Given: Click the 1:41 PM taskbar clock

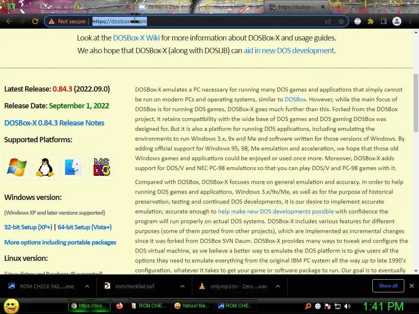Looking at the screenshot, I should coord(383,306).
